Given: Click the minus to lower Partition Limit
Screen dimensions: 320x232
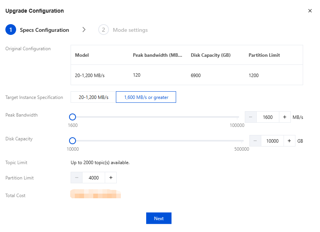Looking at the screenshot, I should tap(77, 178).
